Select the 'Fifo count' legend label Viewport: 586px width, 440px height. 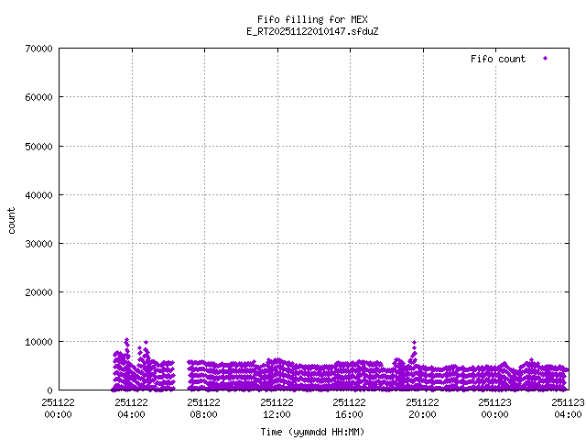click(x=498, y=59)
